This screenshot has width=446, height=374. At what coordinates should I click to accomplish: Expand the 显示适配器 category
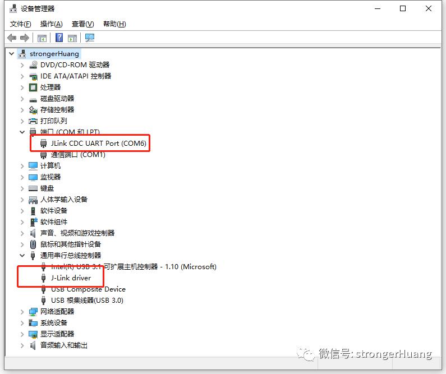click(22, 334)
